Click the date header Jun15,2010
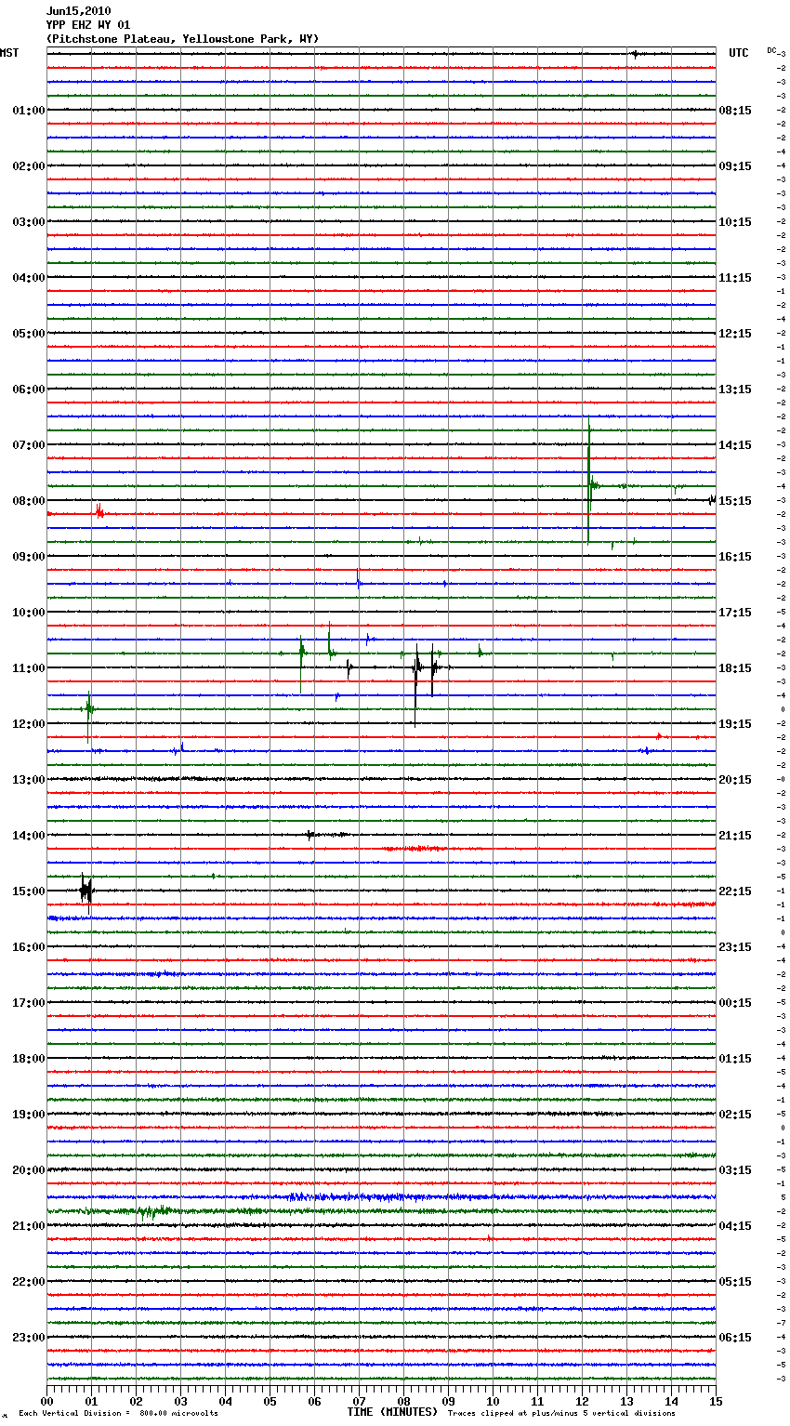The image size is (790, 1426). 78,11
